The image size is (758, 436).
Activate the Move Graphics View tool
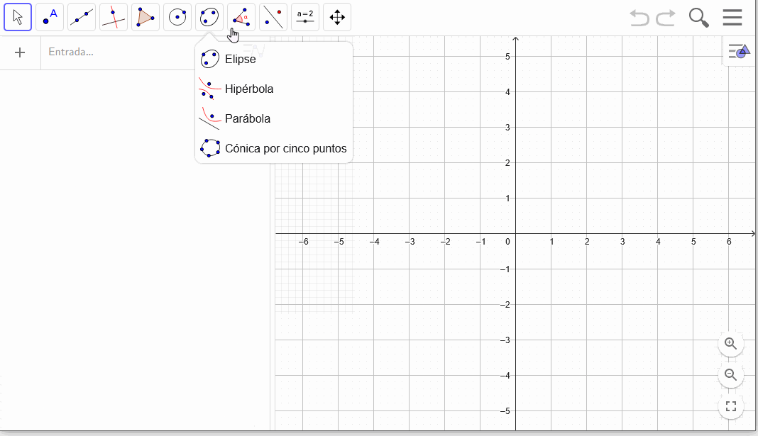(337, 18)
